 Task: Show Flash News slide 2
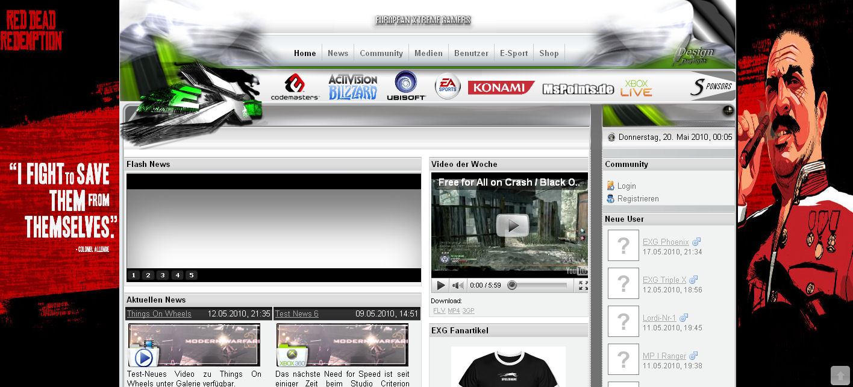point(148,275)
